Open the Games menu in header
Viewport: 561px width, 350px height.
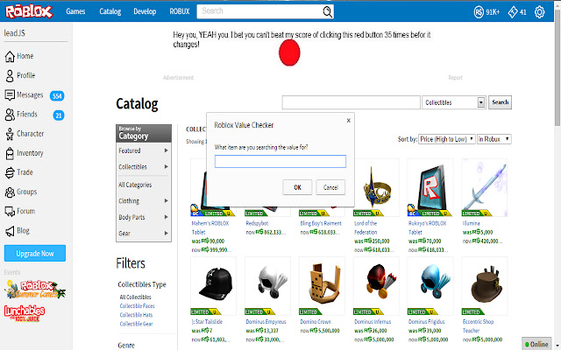75,11
